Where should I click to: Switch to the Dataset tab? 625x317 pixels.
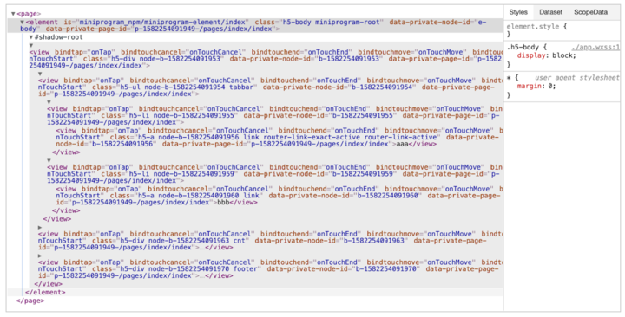[x=550, y=12]
